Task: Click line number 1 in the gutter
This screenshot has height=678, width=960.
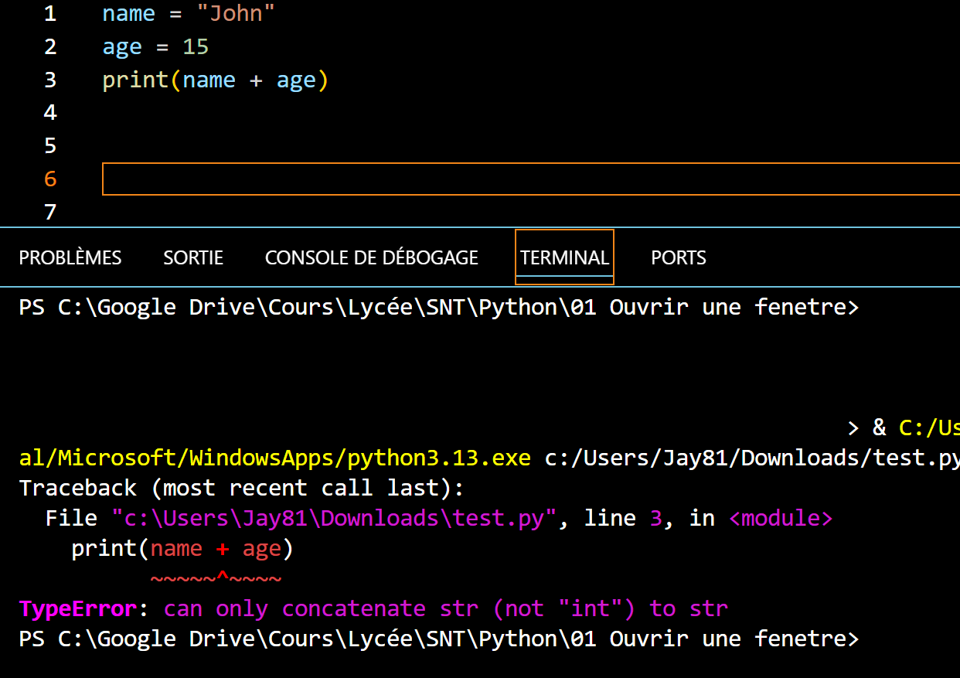Action: tap(50, 14)
